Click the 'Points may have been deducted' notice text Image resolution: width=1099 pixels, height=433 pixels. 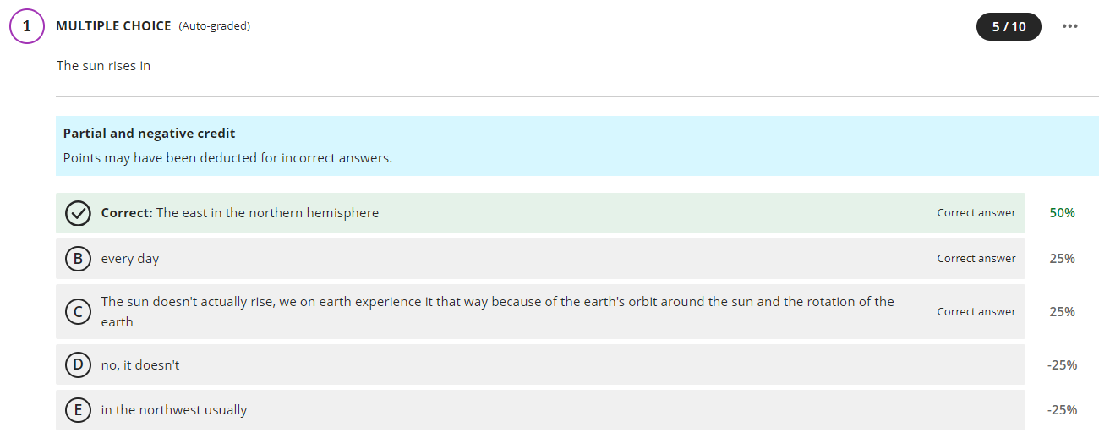tap(227, 158)
